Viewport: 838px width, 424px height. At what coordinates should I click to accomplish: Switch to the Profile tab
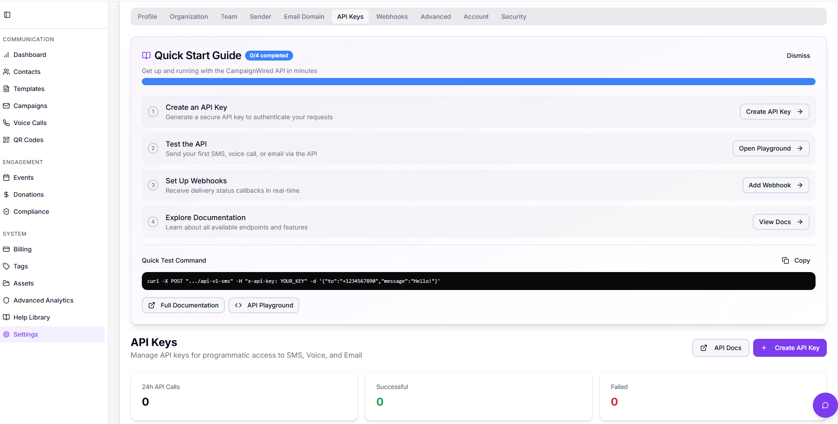[x=147, y=17]
